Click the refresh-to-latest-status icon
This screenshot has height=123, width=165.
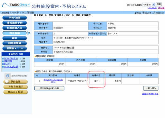click(x=8, y=76)
